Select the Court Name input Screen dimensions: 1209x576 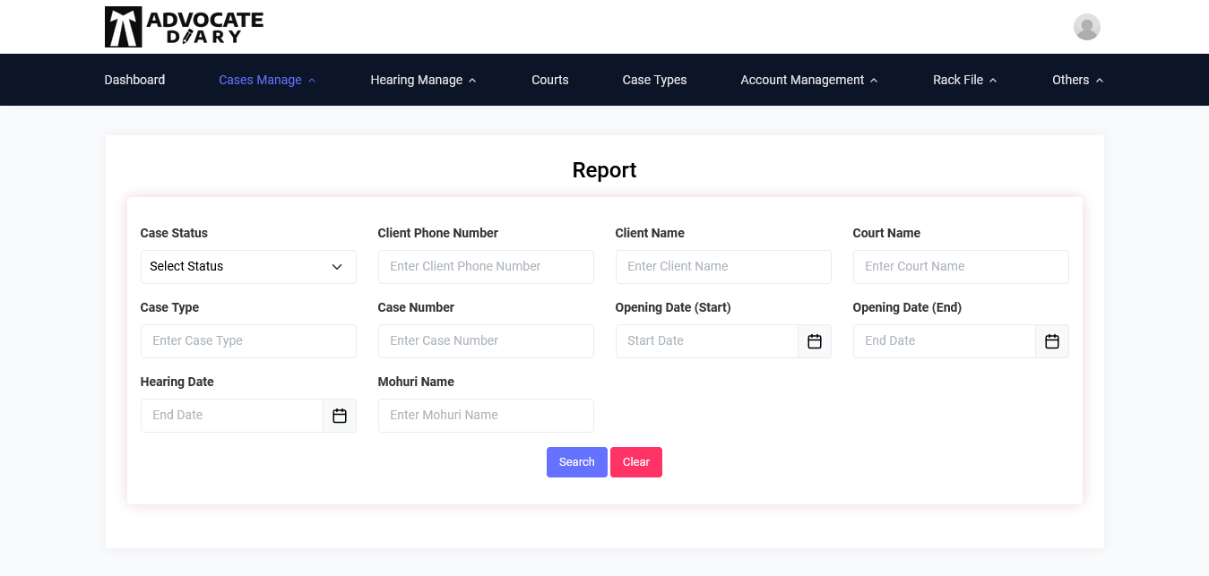960,267
